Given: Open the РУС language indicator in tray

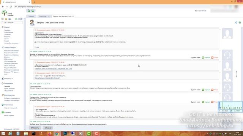Looking at the screenshot, I should coord(230,133).
